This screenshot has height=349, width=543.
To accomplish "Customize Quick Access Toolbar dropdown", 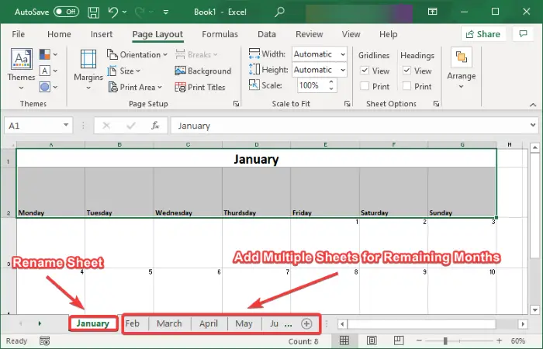I will click(166, 12).
